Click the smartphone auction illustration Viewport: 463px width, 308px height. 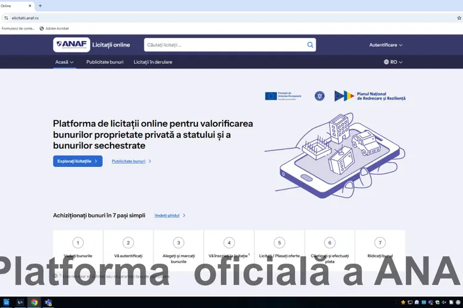335,155
